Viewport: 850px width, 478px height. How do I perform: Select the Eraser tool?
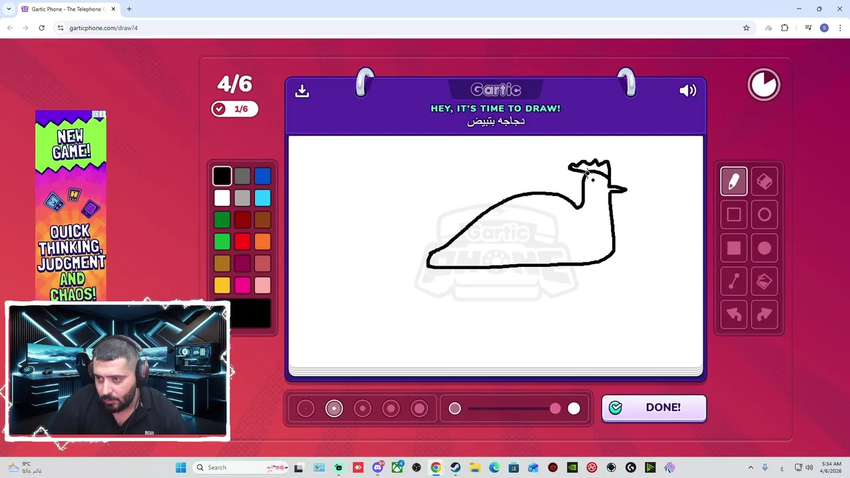[x=764, y=181]
